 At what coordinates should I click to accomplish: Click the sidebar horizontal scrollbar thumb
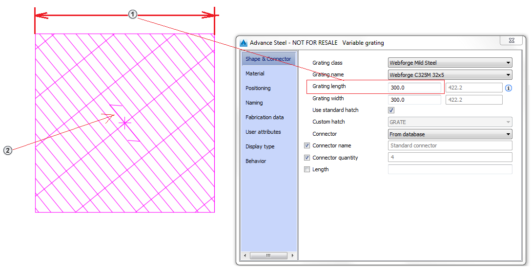[268, 255]
